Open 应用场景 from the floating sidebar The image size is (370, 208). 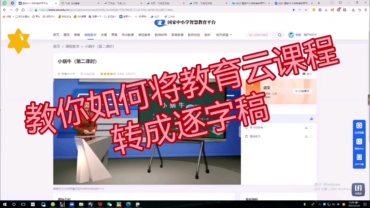359,125
